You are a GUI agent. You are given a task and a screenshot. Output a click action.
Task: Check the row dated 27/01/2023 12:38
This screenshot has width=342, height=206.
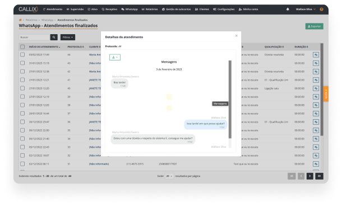[x=22, y=72]
